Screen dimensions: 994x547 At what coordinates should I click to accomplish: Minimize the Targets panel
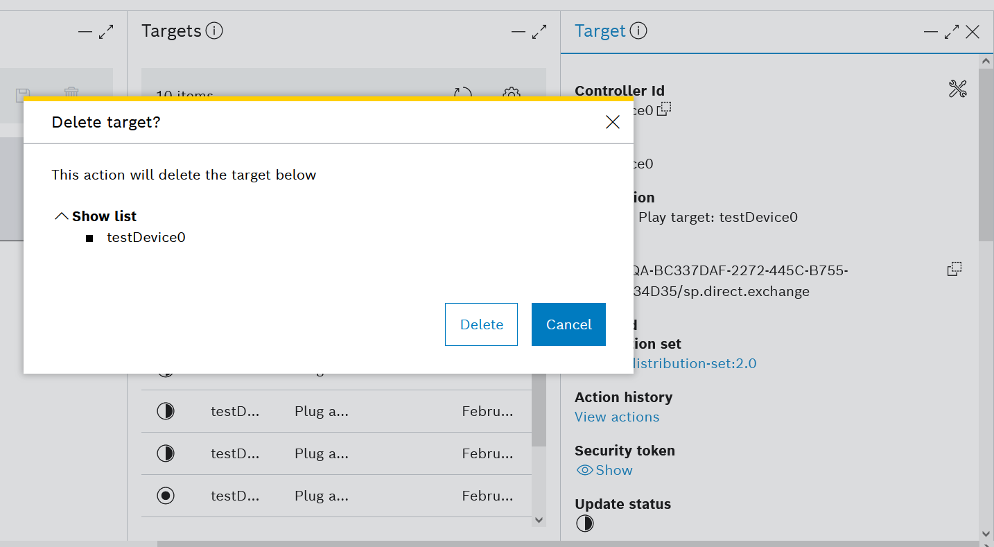tap(518, 32)
